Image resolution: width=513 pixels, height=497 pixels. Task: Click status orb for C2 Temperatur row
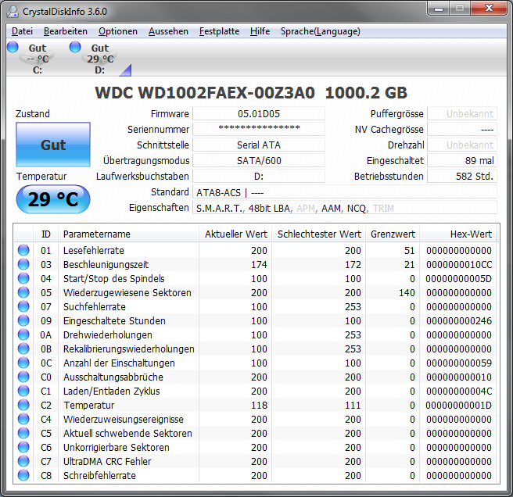coord(23,405)
